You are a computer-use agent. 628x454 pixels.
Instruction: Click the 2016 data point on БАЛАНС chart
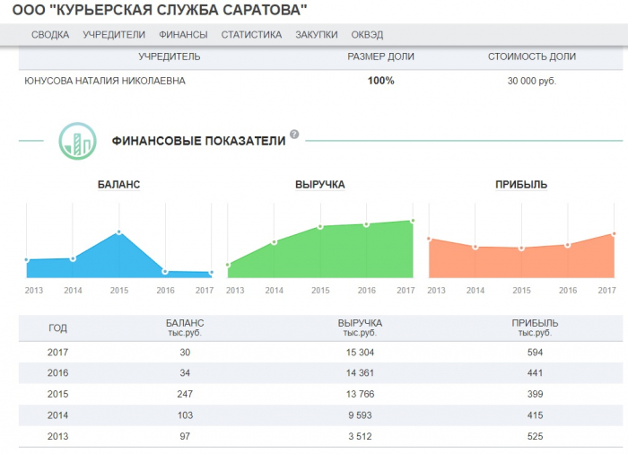[165, 272]
